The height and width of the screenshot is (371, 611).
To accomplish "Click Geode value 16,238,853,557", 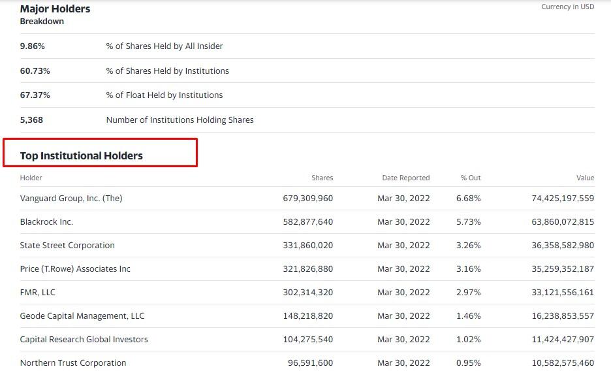I will point(563,316).
